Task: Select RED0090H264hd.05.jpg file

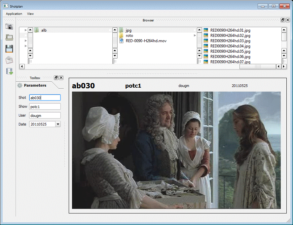Action: pyautogui.click(x=230, y=51)
